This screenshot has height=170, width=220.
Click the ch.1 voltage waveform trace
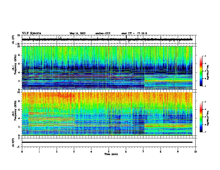pos(107,39)
